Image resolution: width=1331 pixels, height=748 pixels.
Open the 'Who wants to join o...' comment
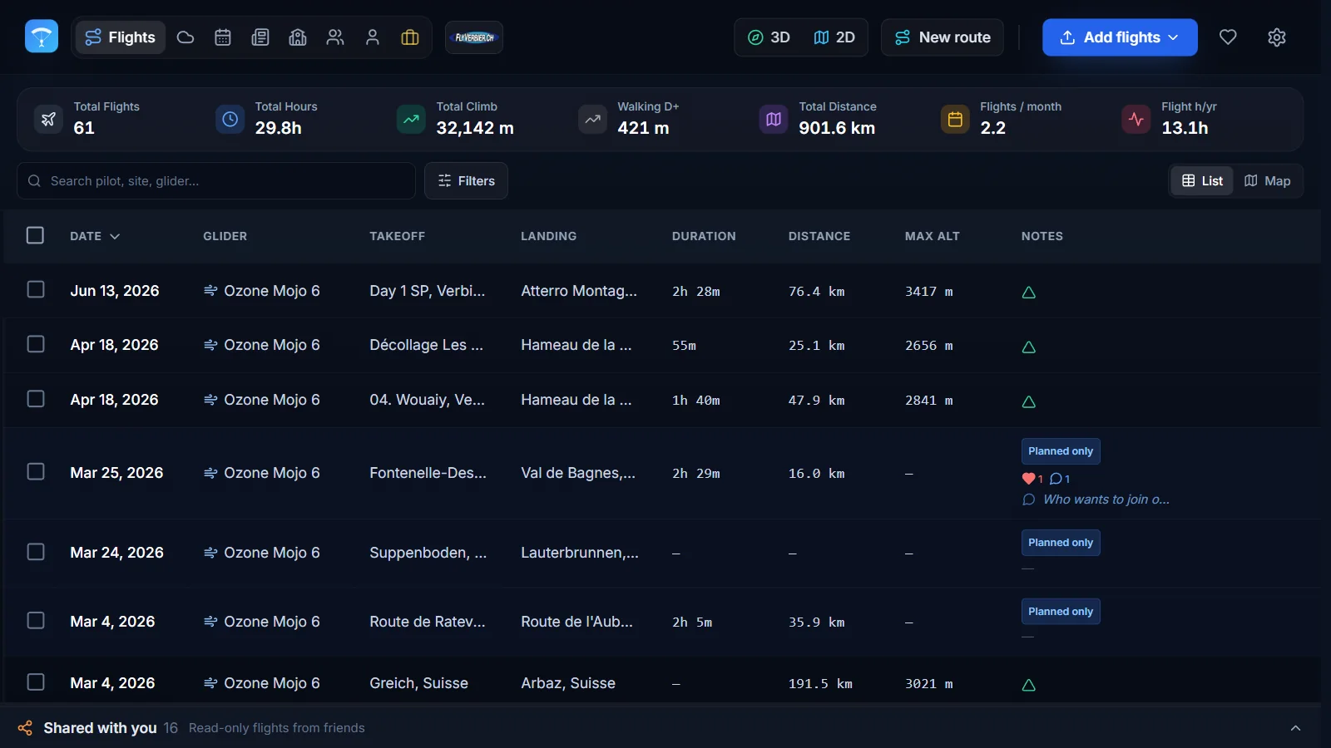click(x=1096, y=499)
